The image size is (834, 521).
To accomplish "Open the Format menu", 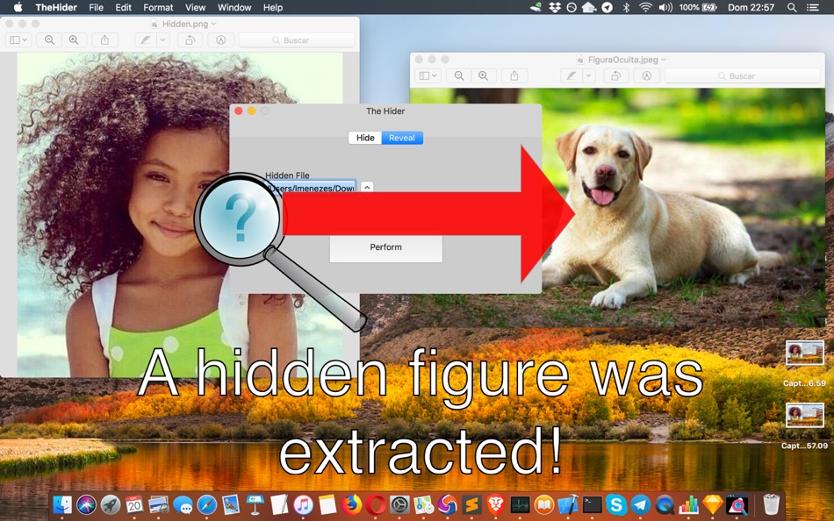I will (158, 7).
